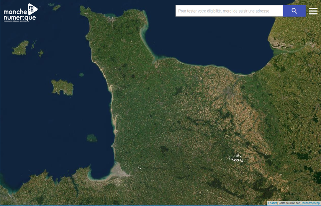Open the Leaflet attribution link
The width and height of the screenshot is (321, 206).
[272, 203]
